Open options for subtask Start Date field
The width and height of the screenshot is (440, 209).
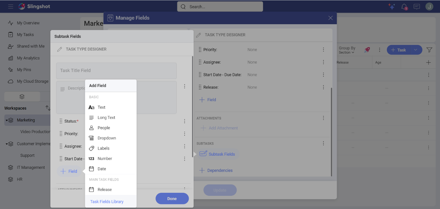tap(185, 159)
